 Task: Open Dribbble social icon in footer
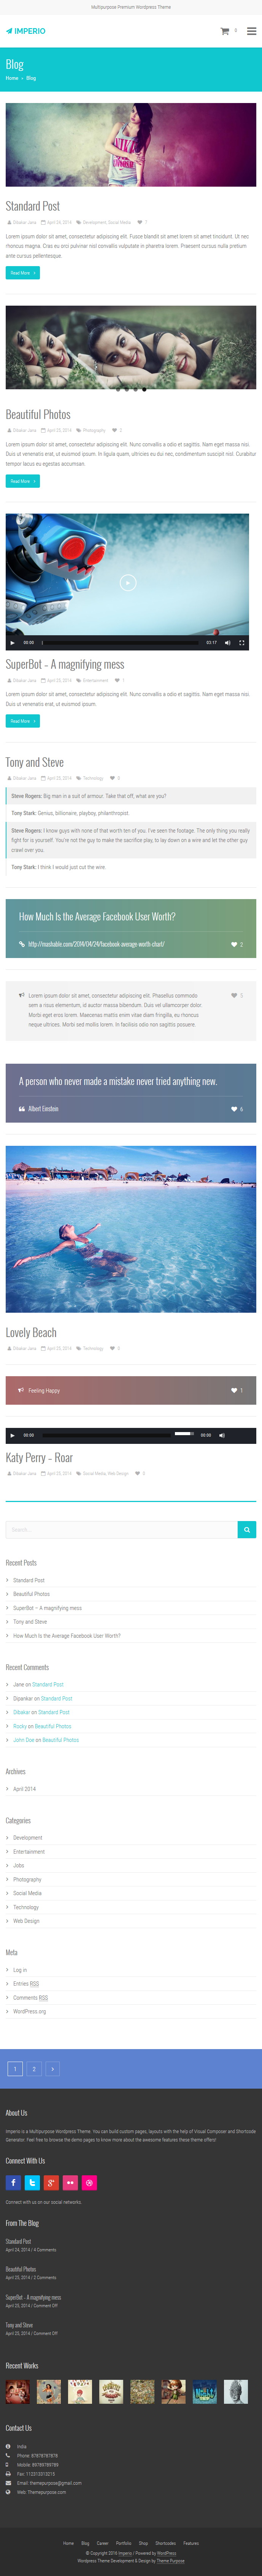click(89, 2182)
